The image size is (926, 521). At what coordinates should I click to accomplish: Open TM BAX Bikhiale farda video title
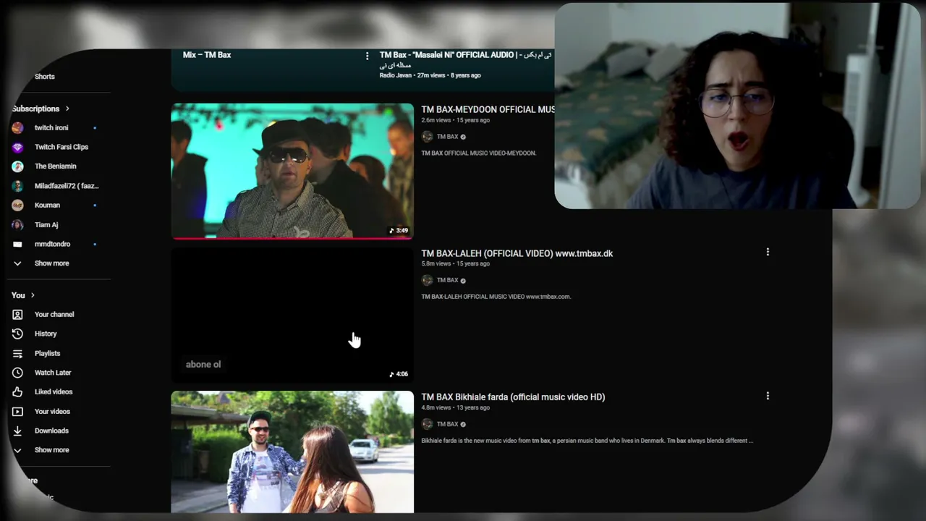pos(513,397)
